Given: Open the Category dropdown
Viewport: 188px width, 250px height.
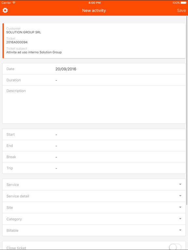Looking at the screenshot, I should (94, 219).
